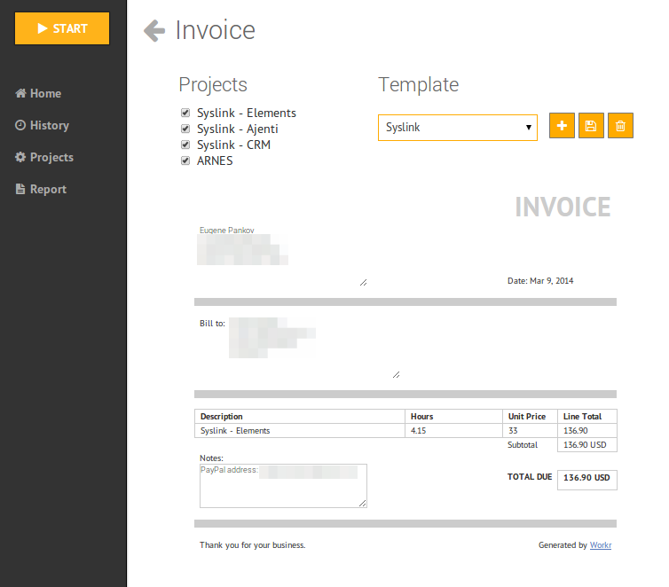Viewport: 669px width, 587px height.
Task: Click the Template heading
Action: (418, 84)
